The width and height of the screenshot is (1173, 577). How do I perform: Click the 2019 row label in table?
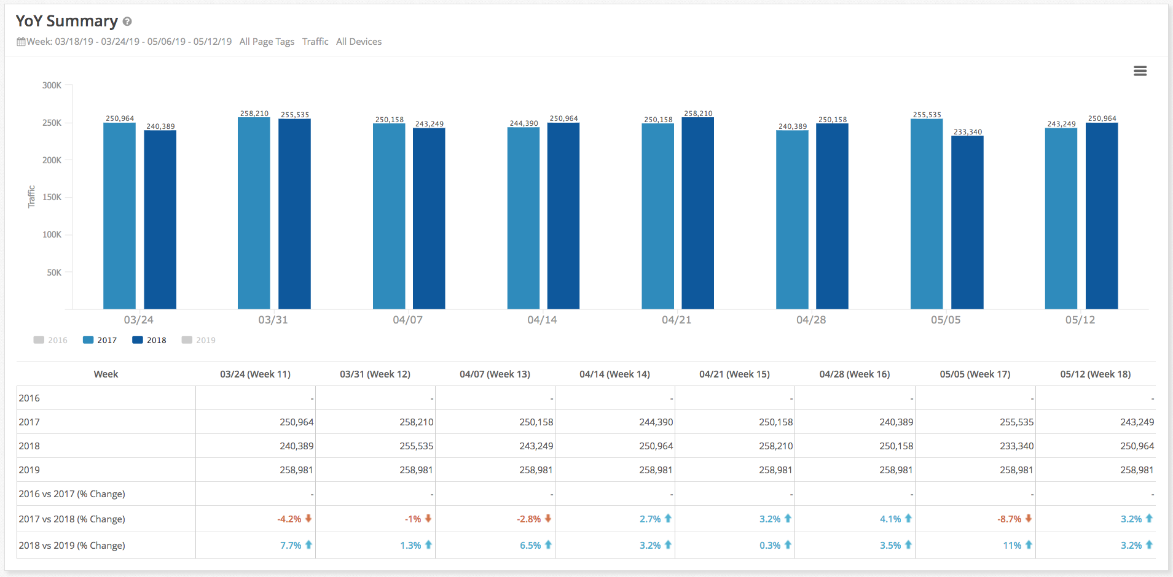pyautogui.click(x=29, y=470)
